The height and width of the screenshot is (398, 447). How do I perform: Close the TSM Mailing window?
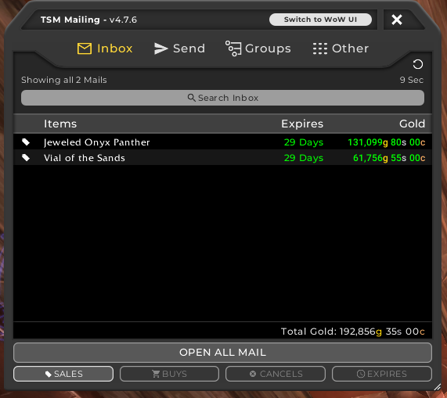[397, 20]
